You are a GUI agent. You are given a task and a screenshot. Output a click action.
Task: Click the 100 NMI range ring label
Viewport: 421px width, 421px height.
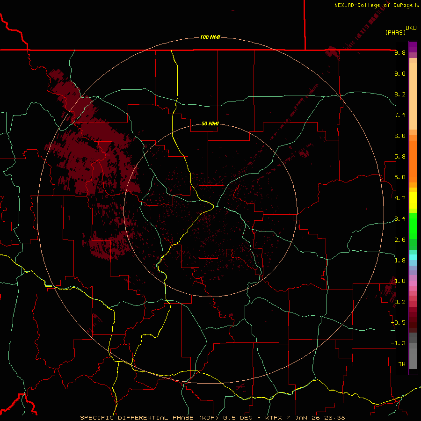click(x=210, y=37)
